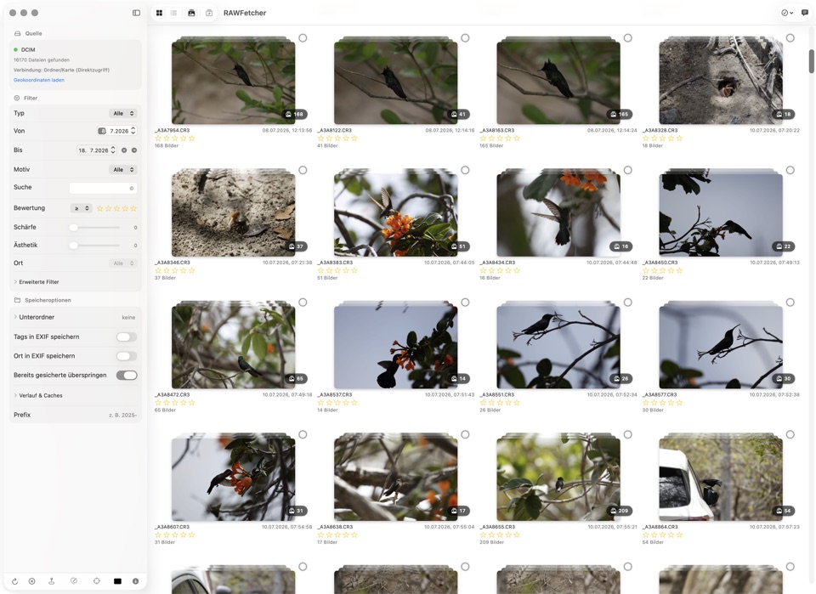Open the Motiv dropdown set to Alle

[x=123, y=170]
